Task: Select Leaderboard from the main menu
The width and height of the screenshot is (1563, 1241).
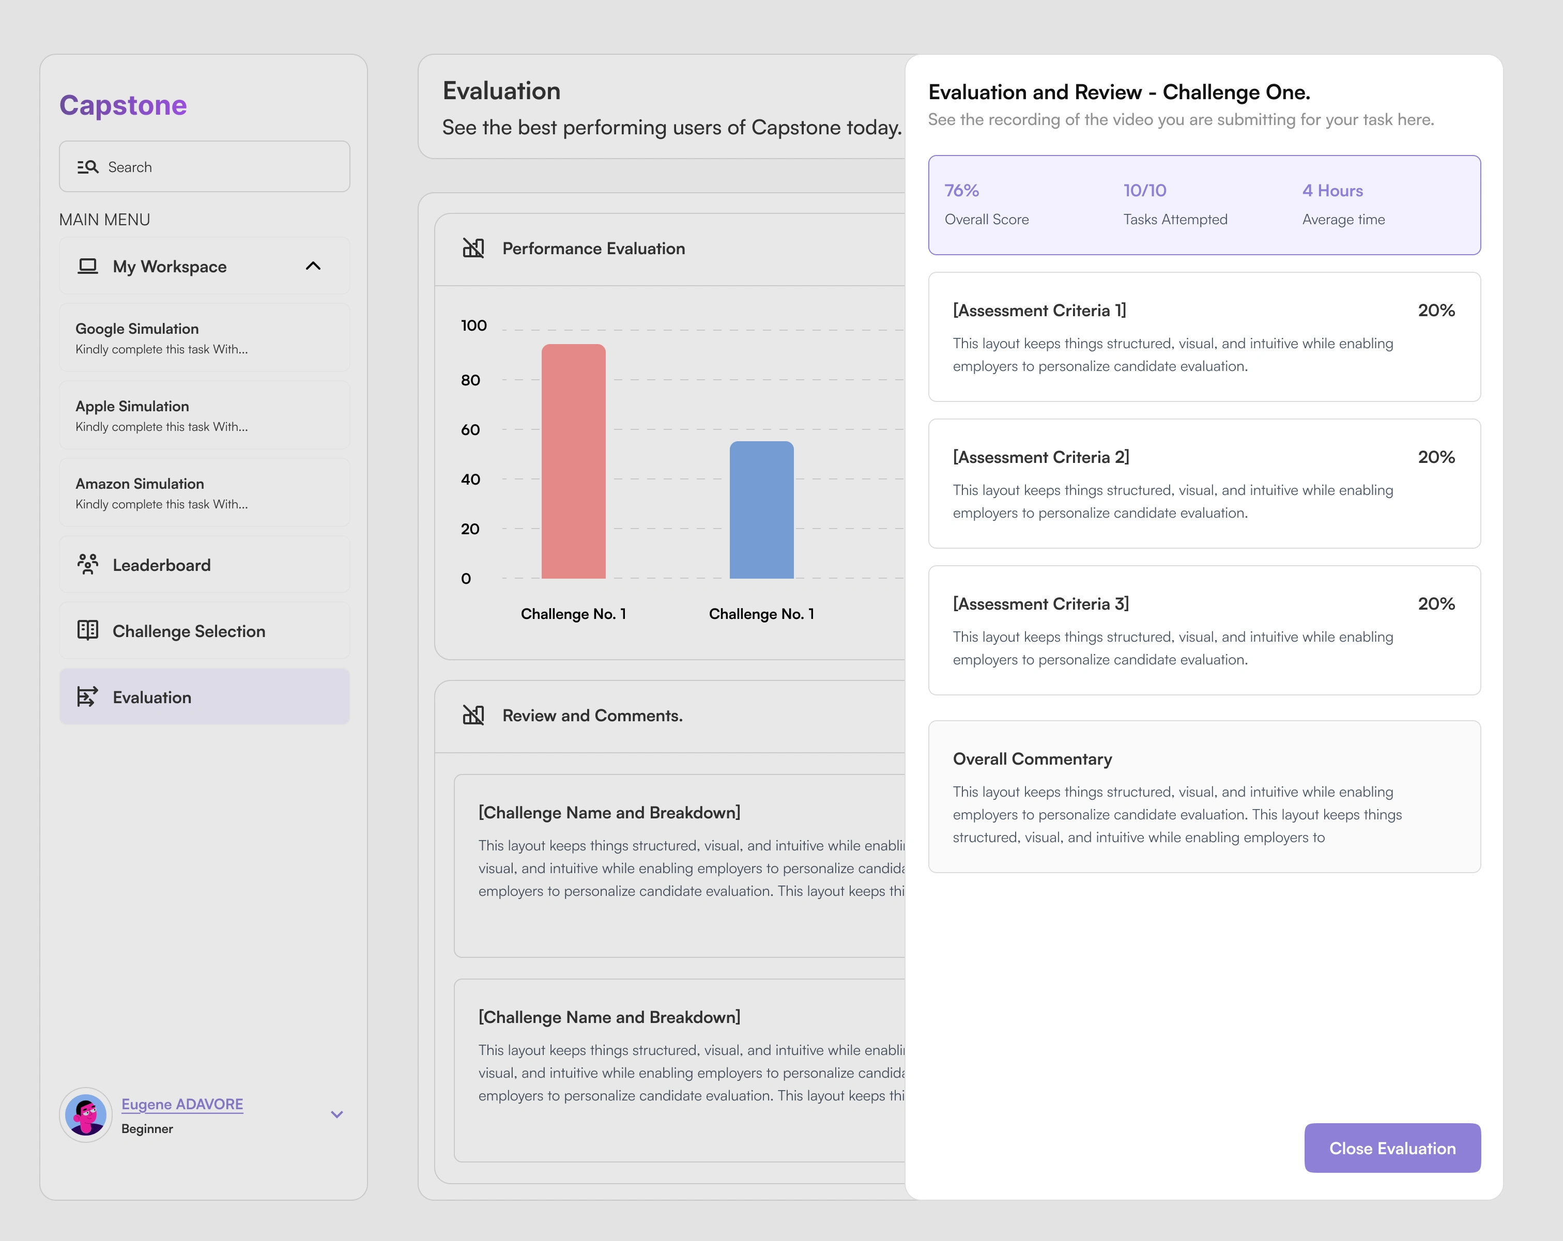Action: pyautogui.click(x=161, y=564)
